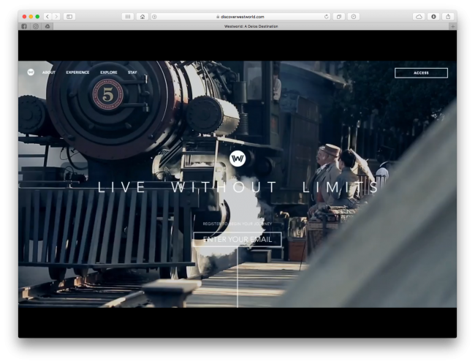Click the central Westworld W logo
The width and height of the screenshot is (475, 364).
[237, 159]
